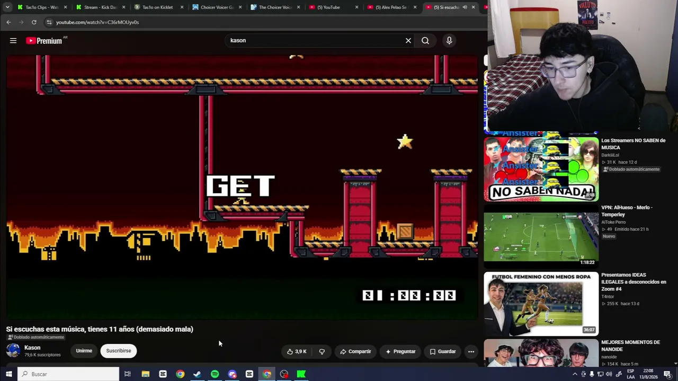
Task: Run the search with the magnifier button
Action: point(425,40)
